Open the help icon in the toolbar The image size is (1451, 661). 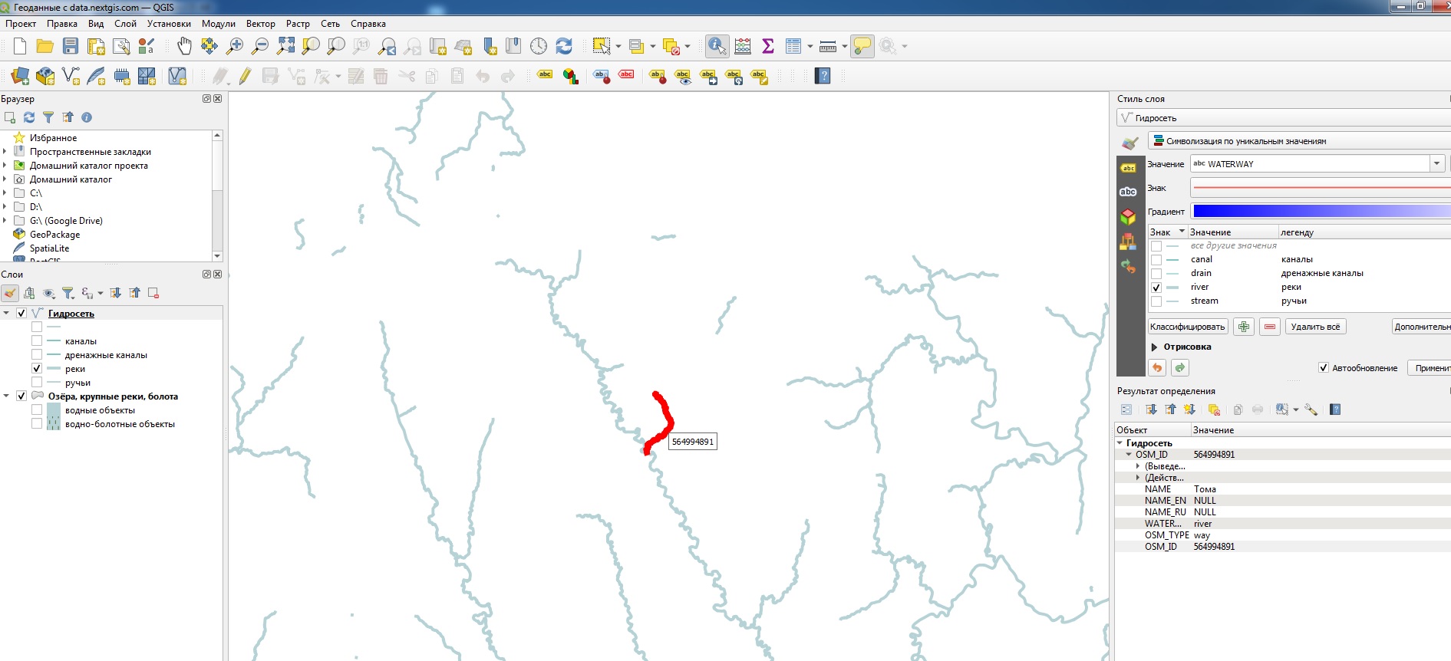point(823,76)
